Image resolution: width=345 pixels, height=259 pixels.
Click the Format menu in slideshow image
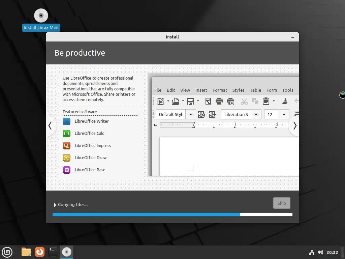220,90
